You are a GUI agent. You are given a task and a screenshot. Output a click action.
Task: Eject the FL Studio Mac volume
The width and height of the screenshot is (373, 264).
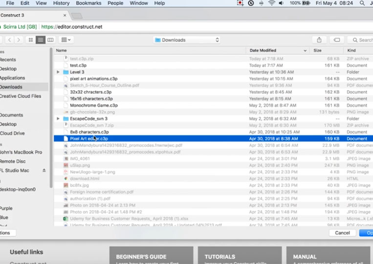coord(44,170)
